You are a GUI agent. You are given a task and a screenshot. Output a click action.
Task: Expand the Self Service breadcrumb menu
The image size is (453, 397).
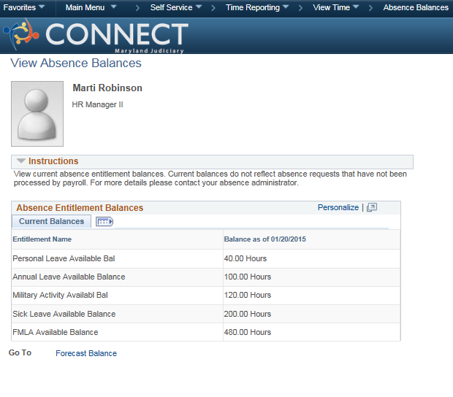pyautogui.click(x=176, y=7)
